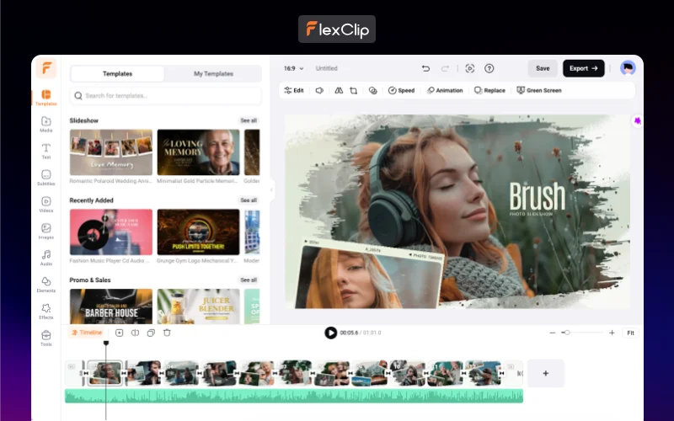
Task: Click the filter overlay circles icon
Action: (x=372, y=90)
